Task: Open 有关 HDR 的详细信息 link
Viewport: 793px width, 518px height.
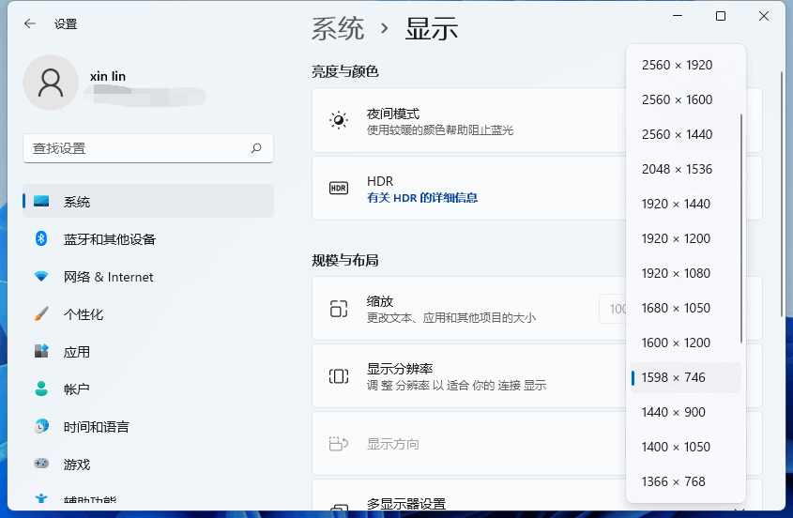Action: click(x=422, y=198)
